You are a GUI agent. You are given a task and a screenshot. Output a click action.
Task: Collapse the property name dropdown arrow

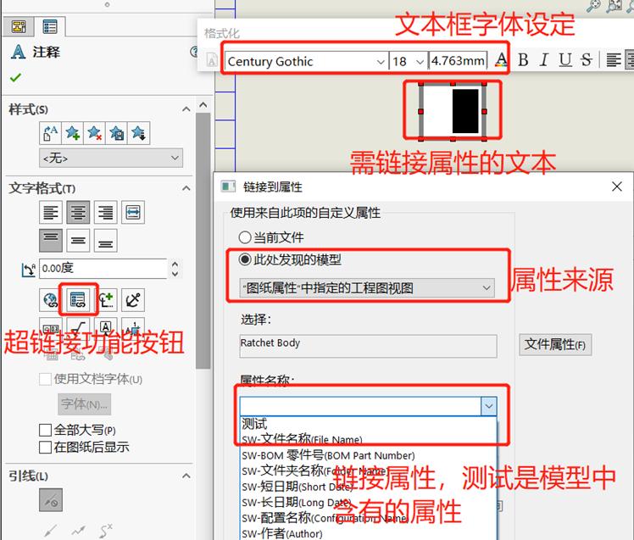(x=489, y=406)
